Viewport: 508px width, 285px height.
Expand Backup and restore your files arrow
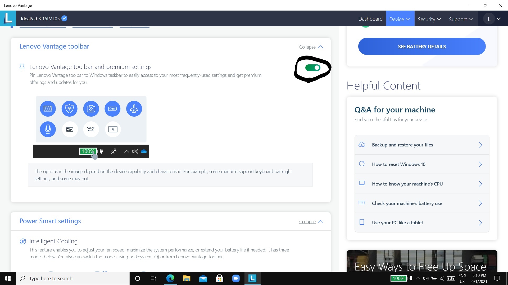click(480, 145)
